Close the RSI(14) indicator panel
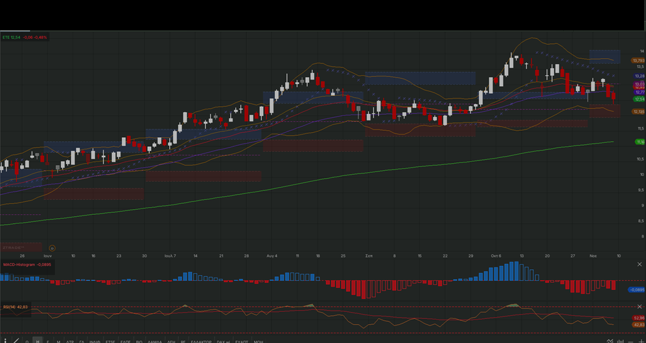Viewport: 646px width, 343px height. pyautogui.click(x=640, y=307)
